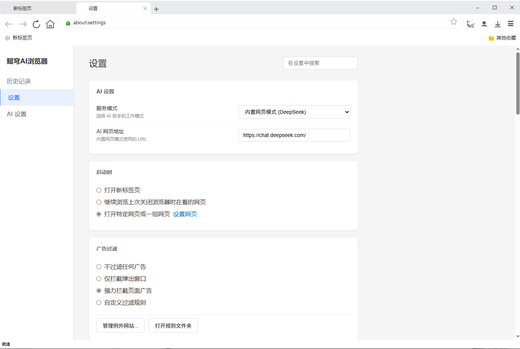520x349 pixels.
Task: Select 历史记录 in the sidebar
Action: (x=18, y=81)
